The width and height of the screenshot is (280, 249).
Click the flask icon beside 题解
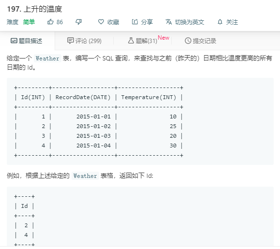pos(131,41)
